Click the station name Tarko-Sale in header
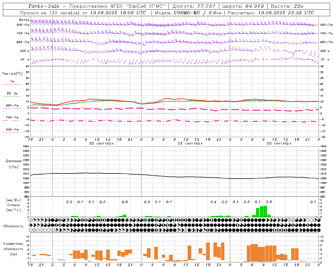The width and height of the screenshot is (334, 267). point(44,6)
